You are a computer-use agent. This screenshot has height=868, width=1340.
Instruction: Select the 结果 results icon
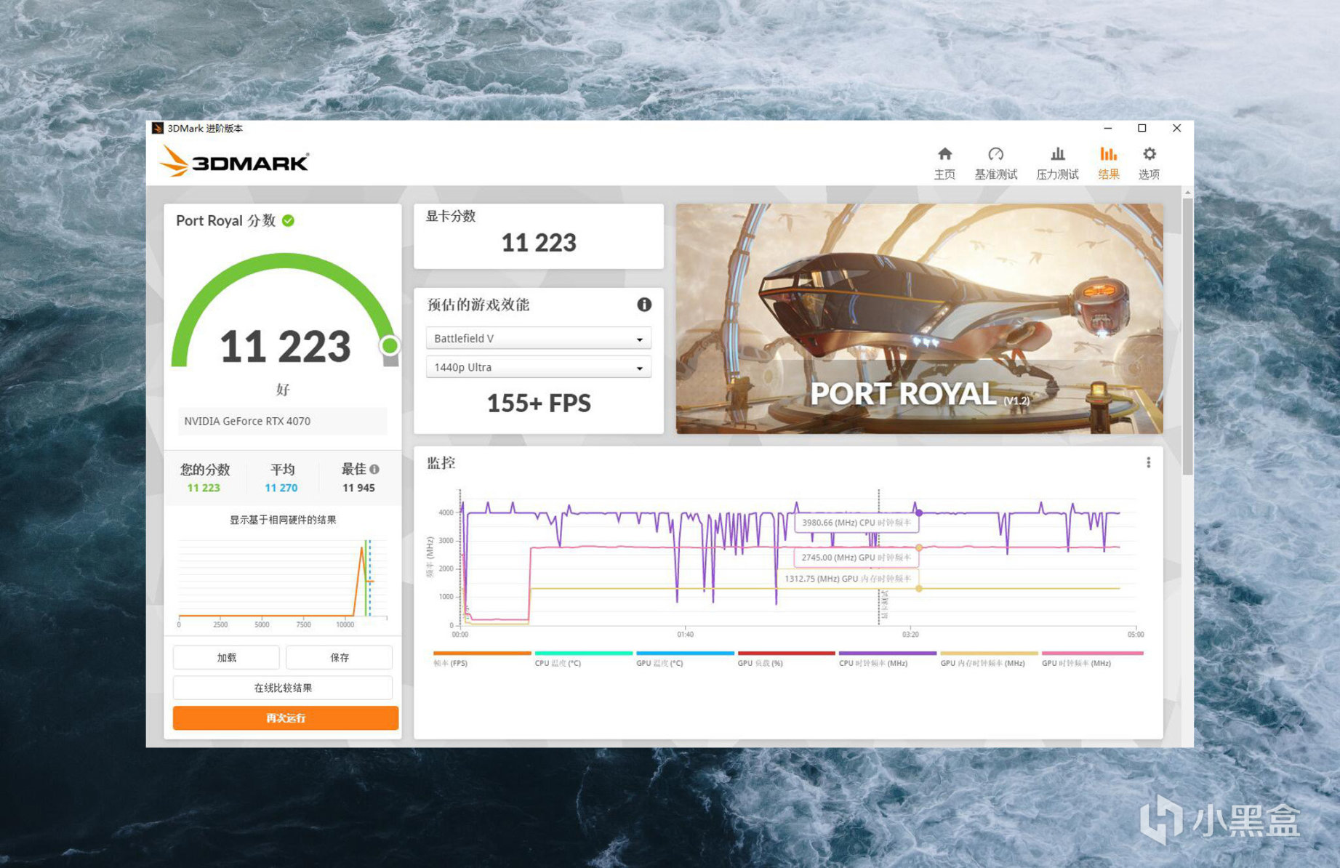tap(1108, 154)
